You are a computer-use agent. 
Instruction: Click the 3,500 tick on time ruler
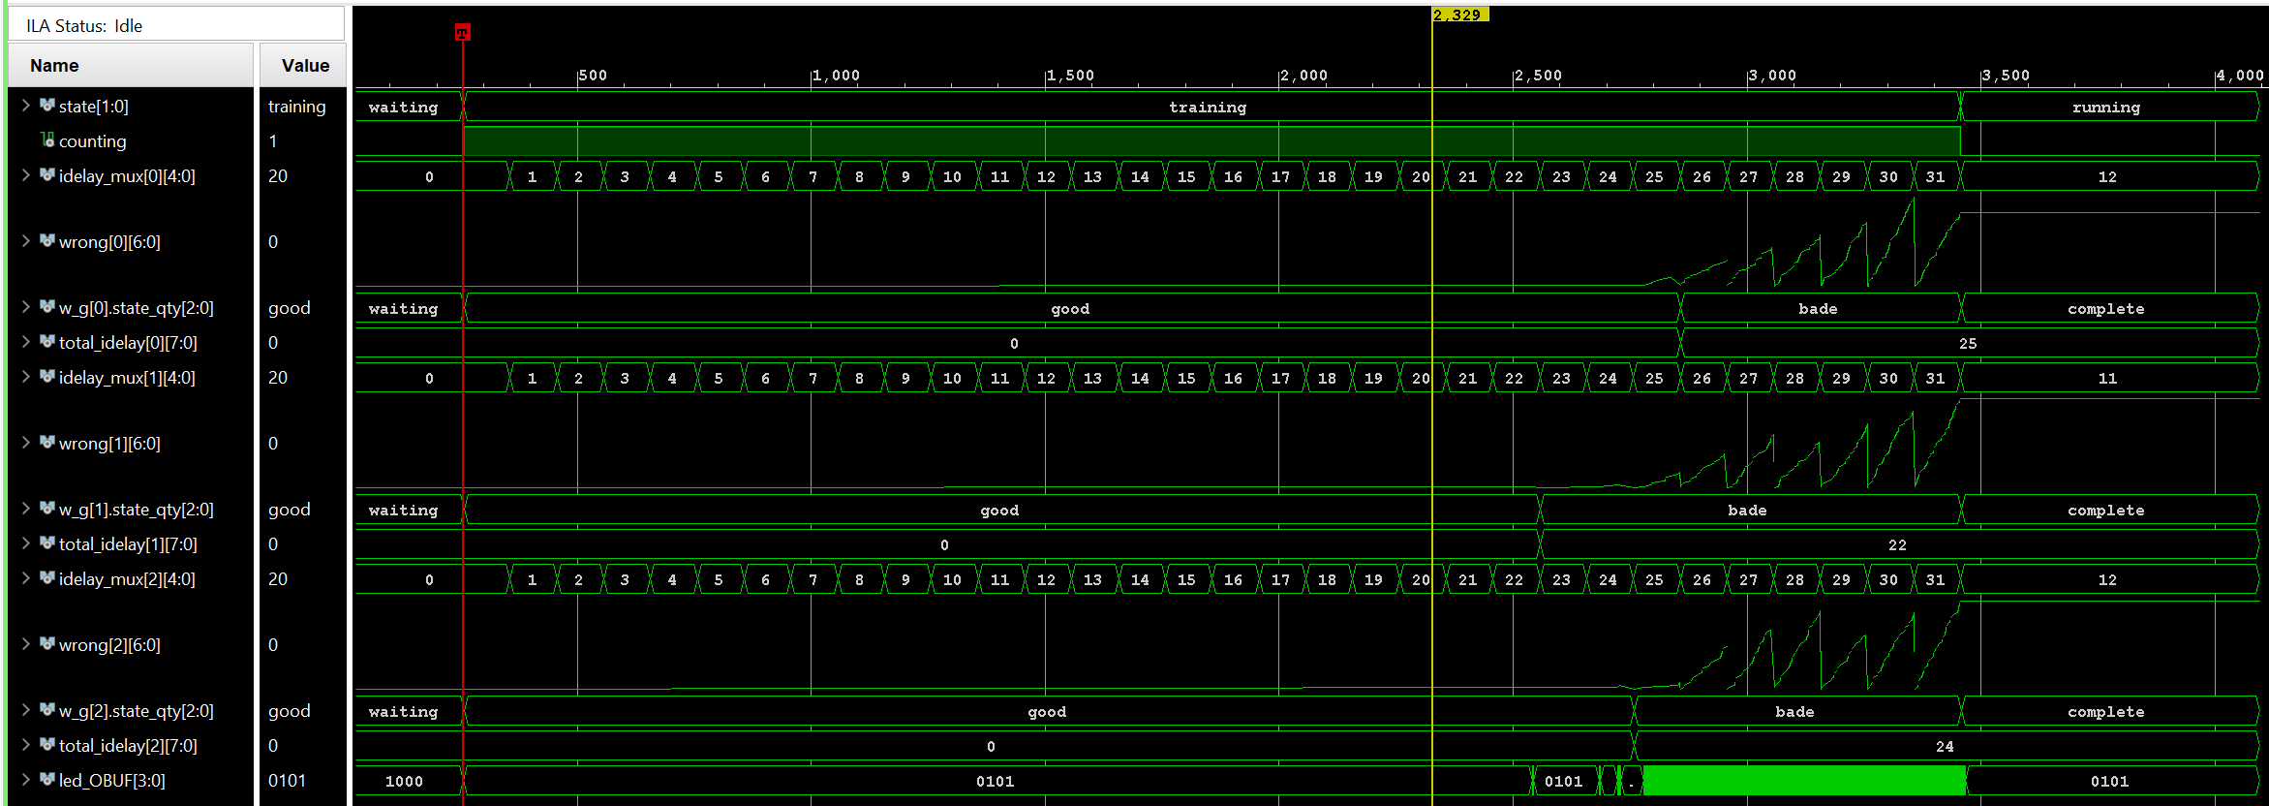(x=2006, y=76)
